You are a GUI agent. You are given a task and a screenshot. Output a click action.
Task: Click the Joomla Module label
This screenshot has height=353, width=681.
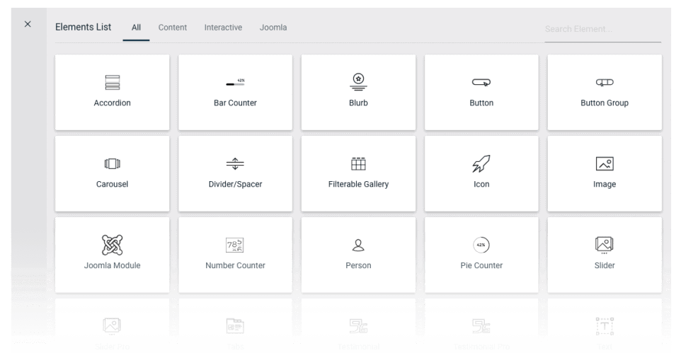pos(112,265)
